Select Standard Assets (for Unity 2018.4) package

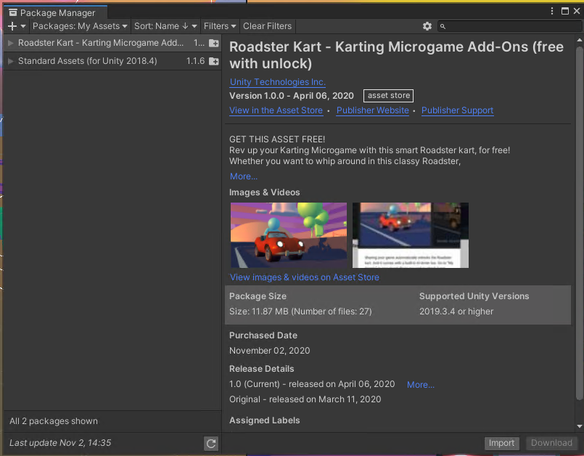112,61
